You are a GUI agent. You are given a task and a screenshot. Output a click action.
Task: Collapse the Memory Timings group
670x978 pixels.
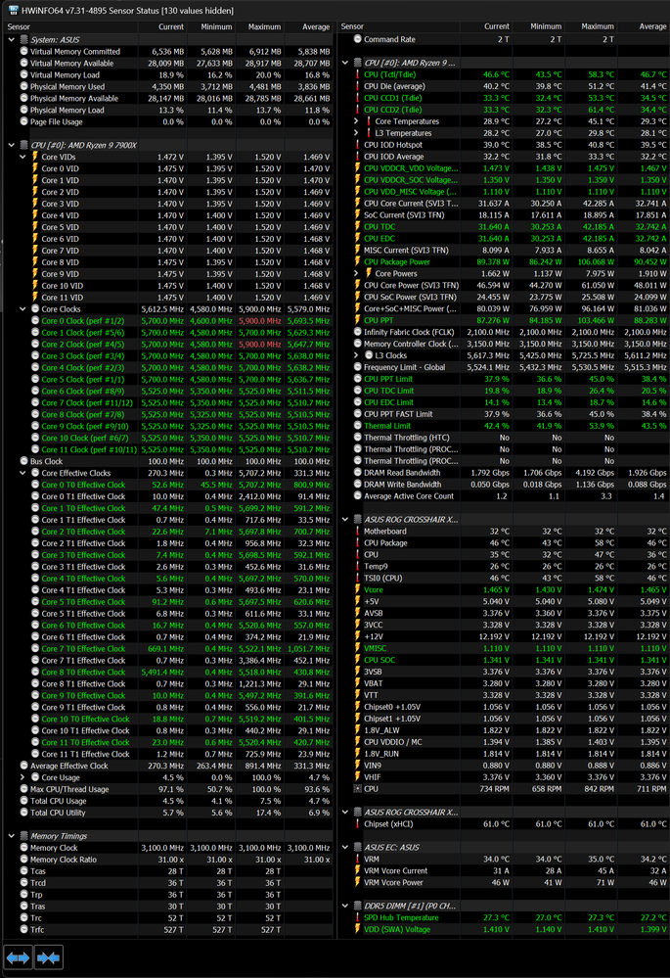11,836
